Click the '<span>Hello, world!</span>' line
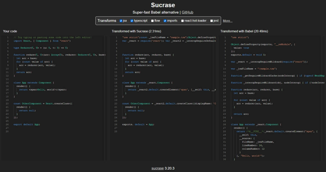This screenshot has height=172, width=326. [x=43, y=90]
